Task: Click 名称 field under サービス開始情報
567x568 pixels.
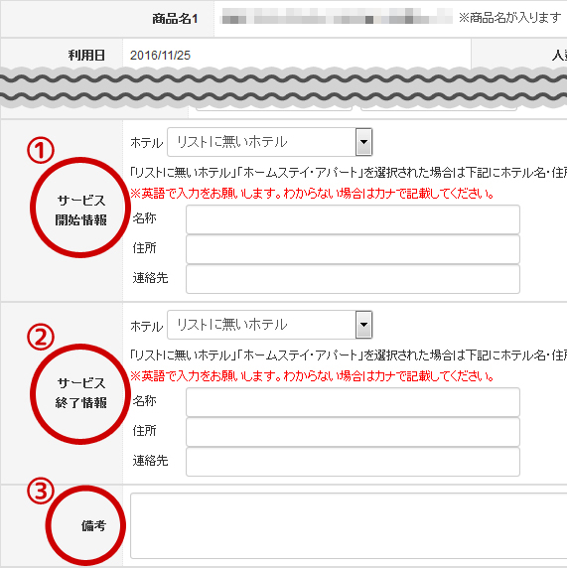Action: 353,219
